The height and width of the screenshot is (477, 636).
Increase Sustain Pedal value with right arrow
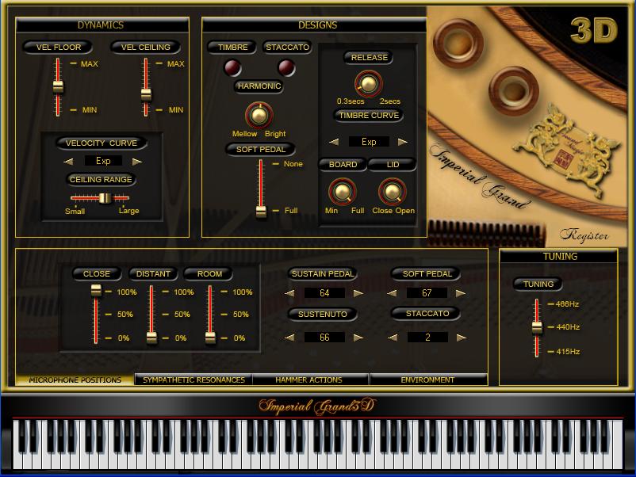tap(358, 293)
